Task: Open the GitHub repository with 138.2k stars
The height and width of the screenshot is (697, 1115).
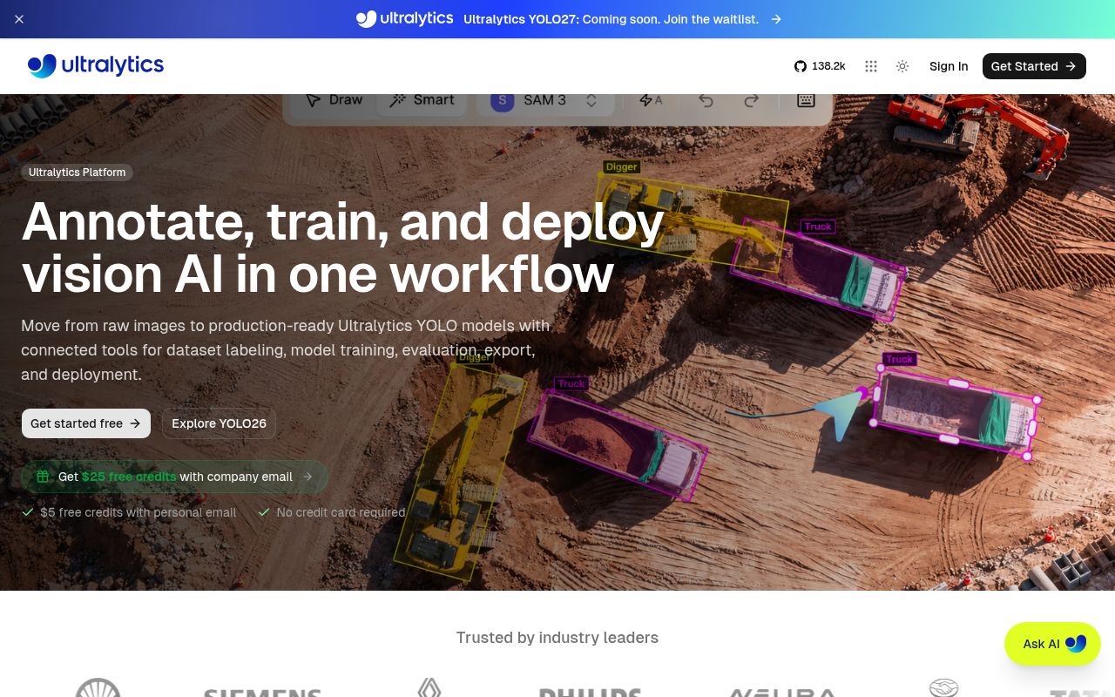Action: click(820, 66)
